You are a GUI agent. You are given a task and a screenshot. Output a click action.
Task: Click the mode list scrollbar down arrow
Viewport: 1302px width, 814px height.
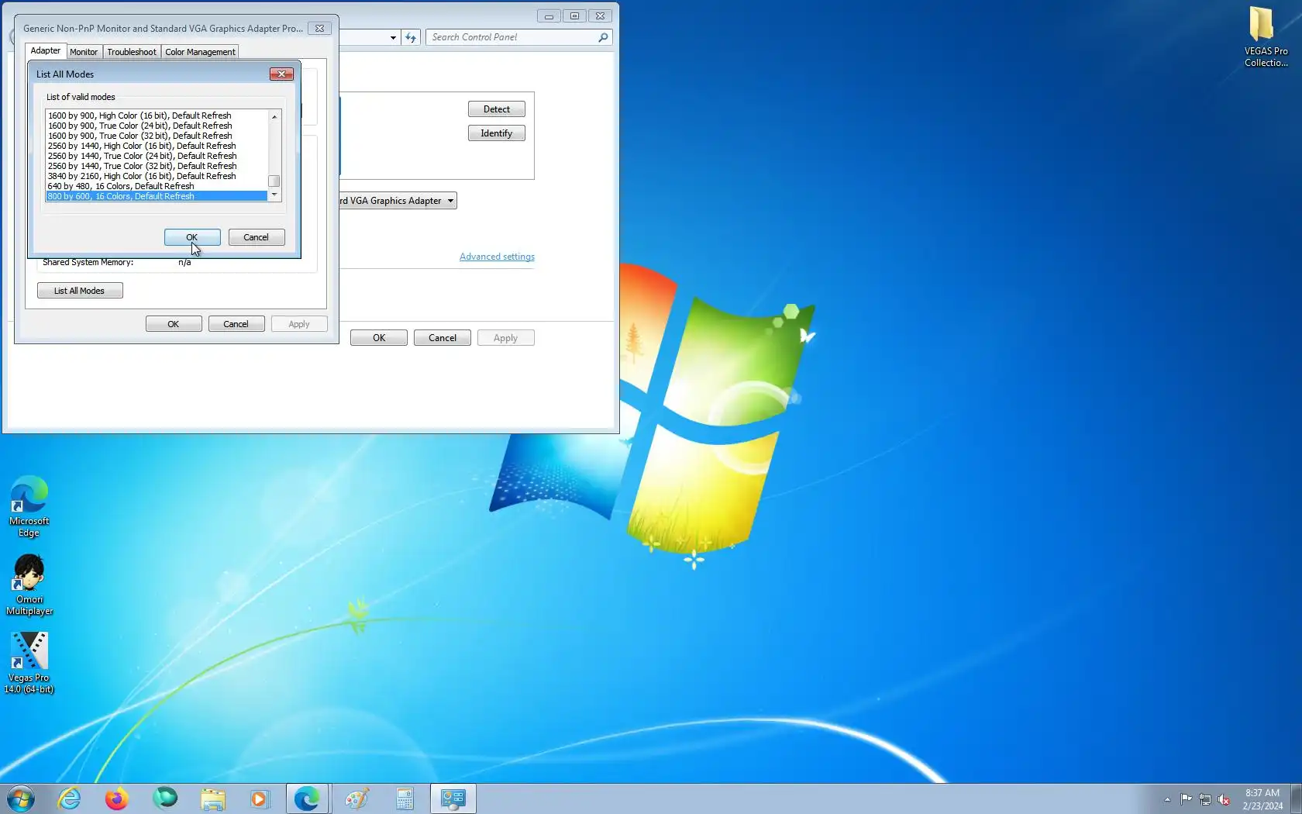click(x=274, y=195)
